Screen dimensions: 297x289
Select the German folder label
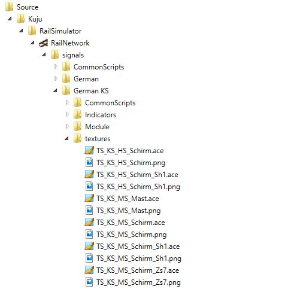[86, 79]
